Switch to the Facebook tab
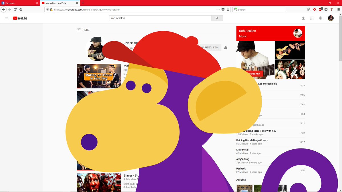The image size is (342, 192). (19, 3)
